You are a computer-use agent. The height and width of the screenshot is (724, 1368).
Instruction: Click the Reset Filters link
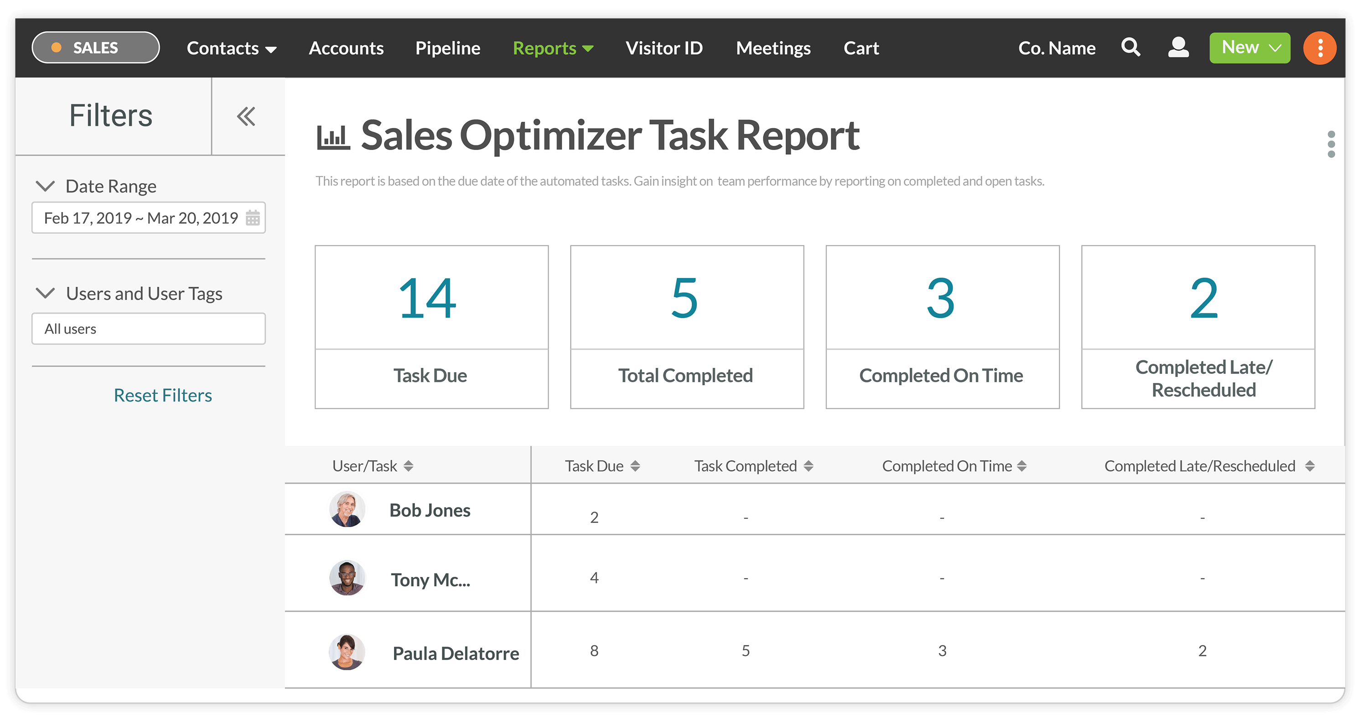(x=162, y=395)
